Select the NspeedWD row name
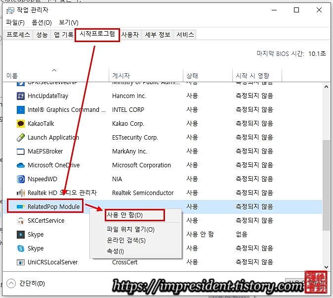The width and height of the screenshot is (333, 298). point(42,179)
